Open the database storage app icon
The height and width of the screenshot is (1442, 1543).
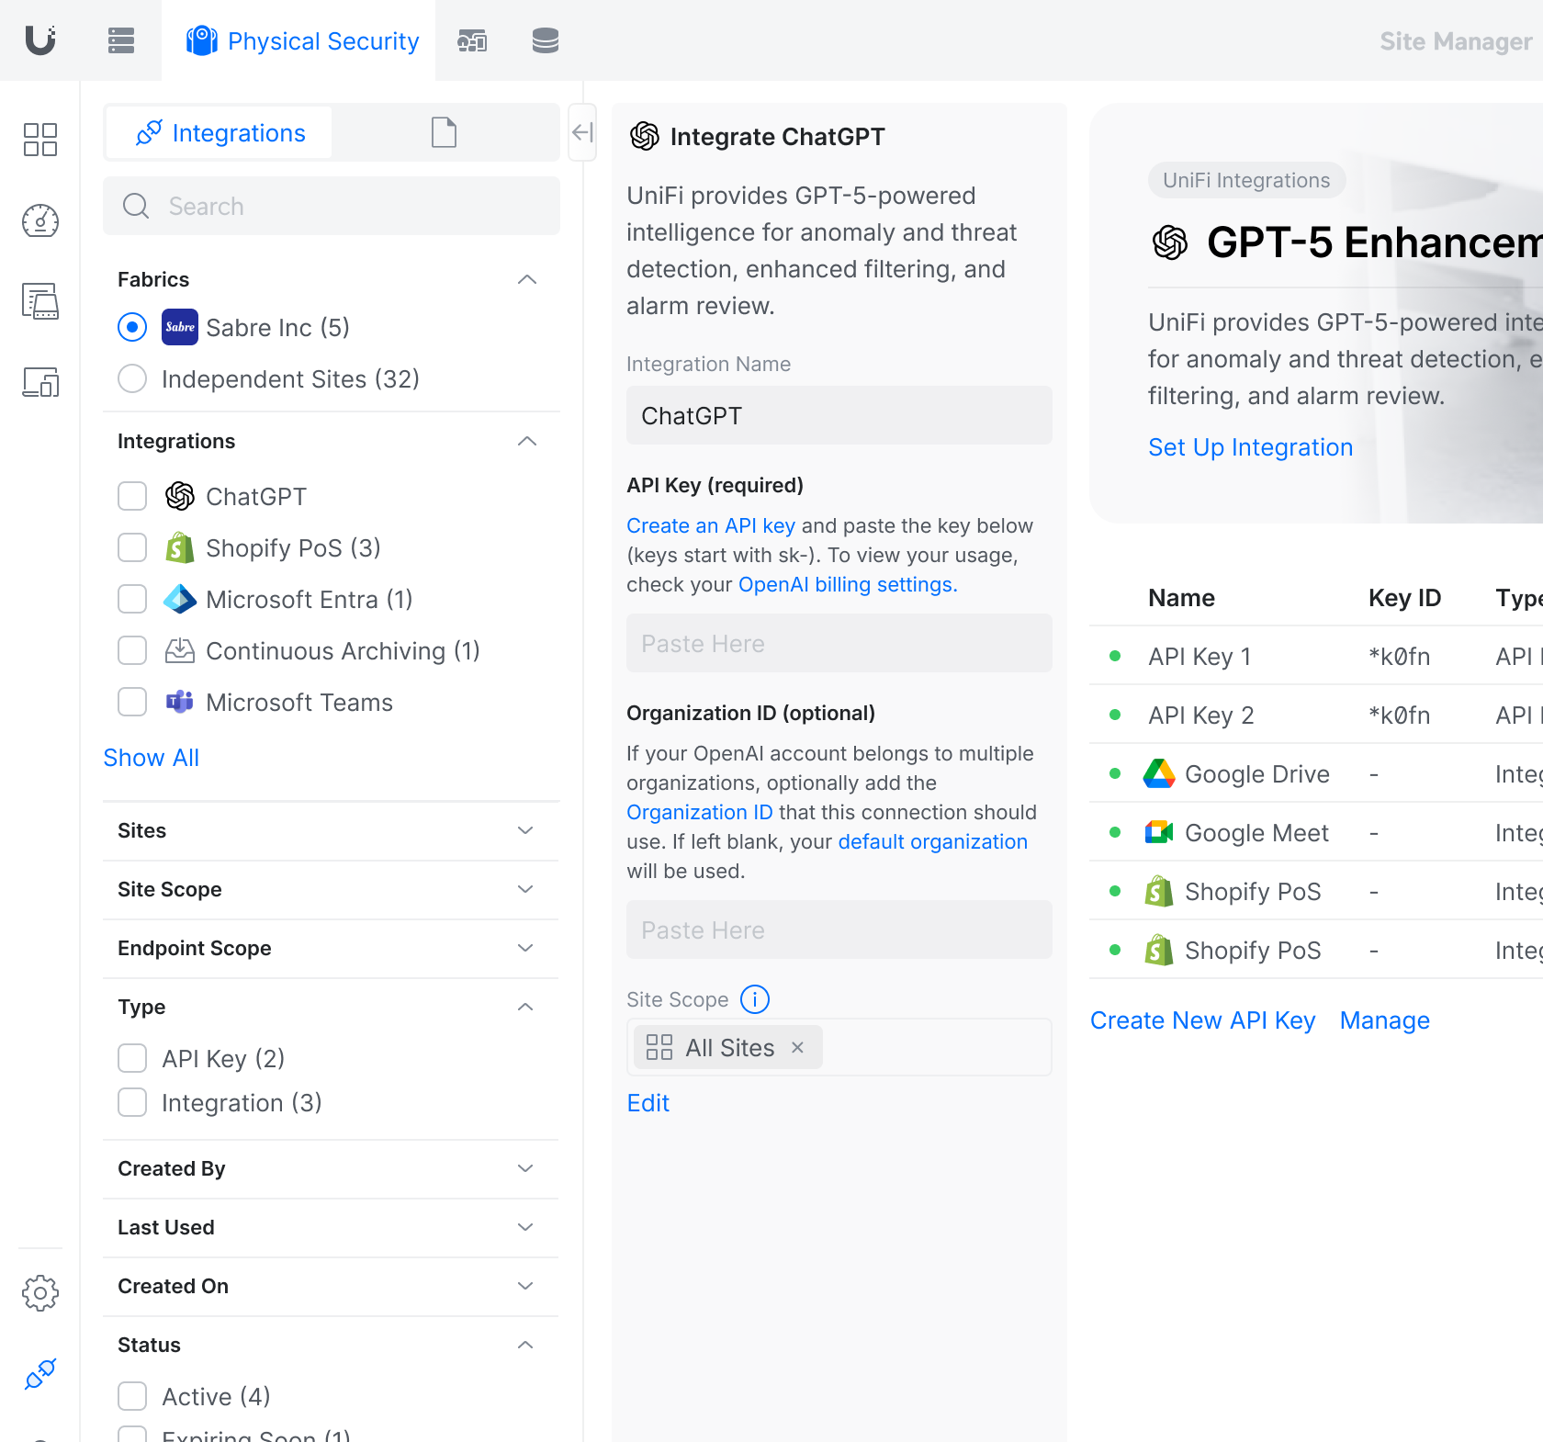(x=546, y=40)
